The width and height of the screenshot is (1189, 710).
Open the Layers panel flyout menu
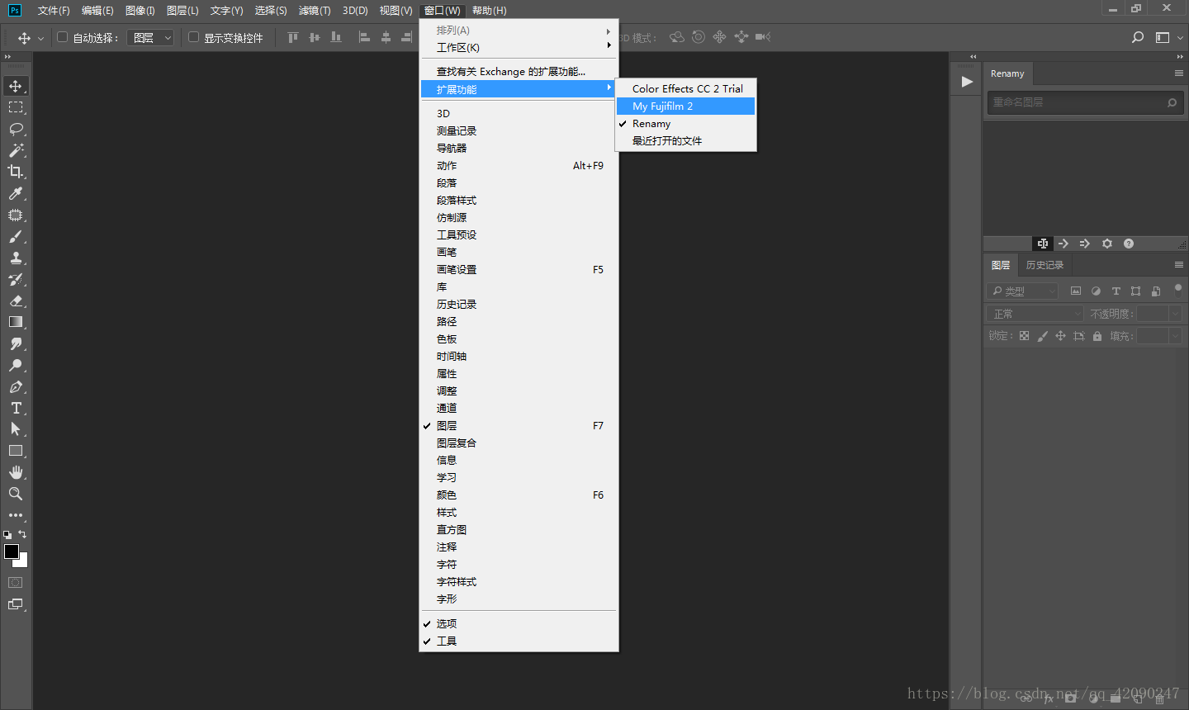[x=1179, y=265]
